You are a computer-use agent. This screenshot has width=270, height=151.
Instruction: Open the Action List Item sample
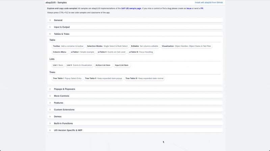click(103, 65)
